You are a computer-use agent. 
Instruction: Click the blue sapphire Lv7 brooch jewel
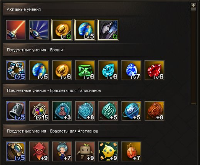pos(131,70)
